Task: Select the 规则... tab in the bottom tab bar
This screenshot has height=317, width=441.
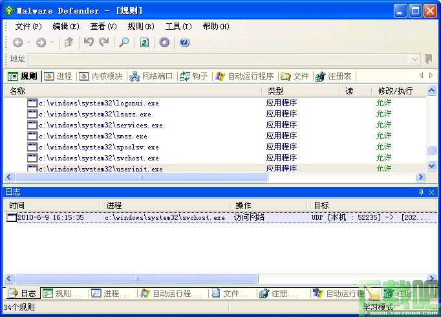Action: [x=62, y=293]
